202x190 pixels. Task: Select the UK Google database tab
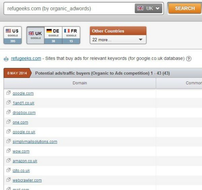[36, 35]
